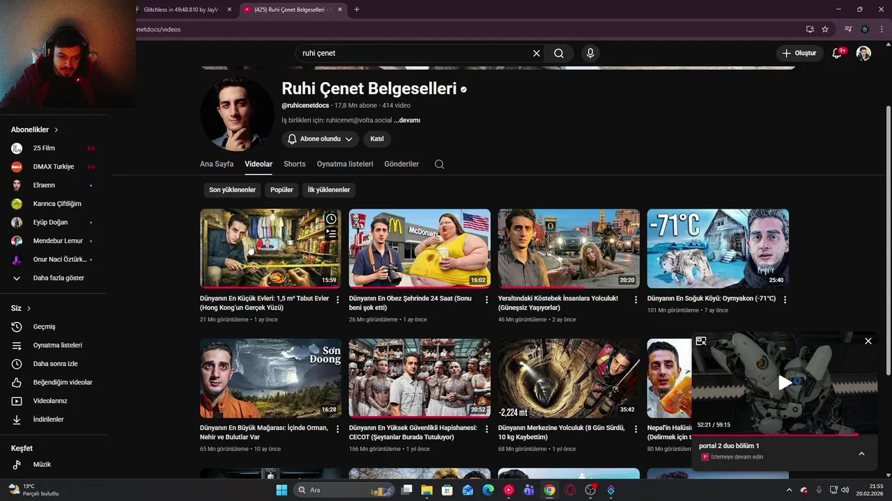Play the portal 2 miniplayer video

(785, 382)
